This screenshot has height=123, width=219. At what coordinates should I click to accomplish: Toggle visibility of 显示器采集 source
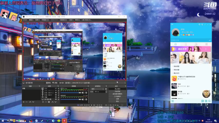[56, 99]
